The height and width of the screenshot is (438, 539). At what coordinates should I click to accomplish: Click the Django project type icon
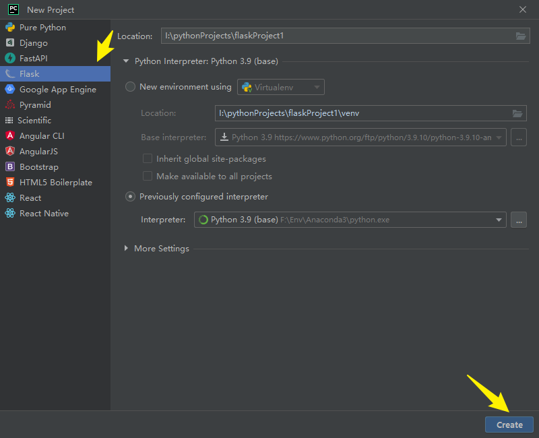[x=10, y=42]
